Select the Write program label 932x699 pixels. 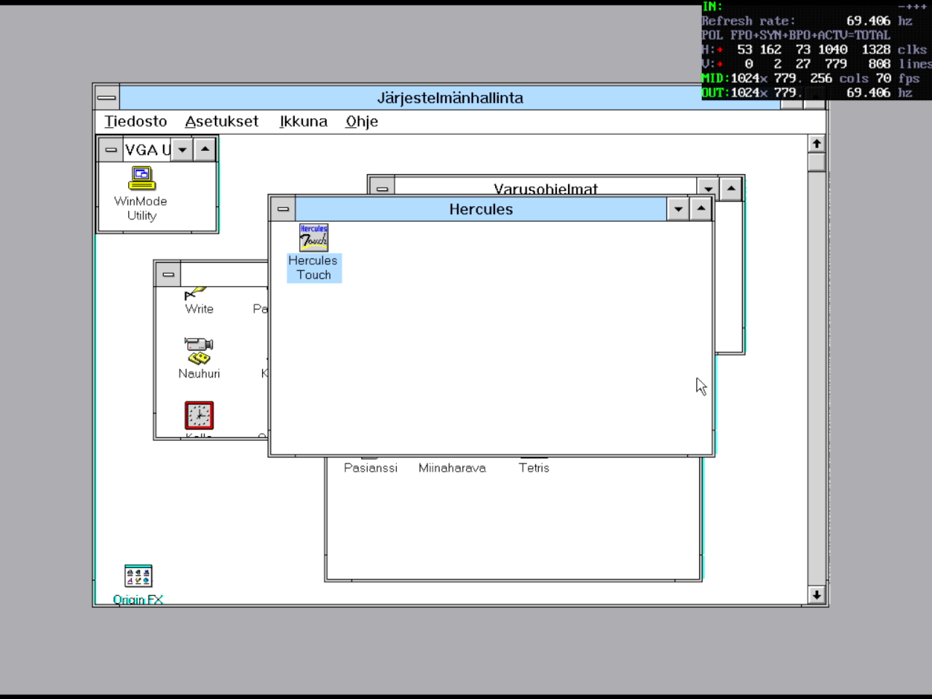[199, 309]
